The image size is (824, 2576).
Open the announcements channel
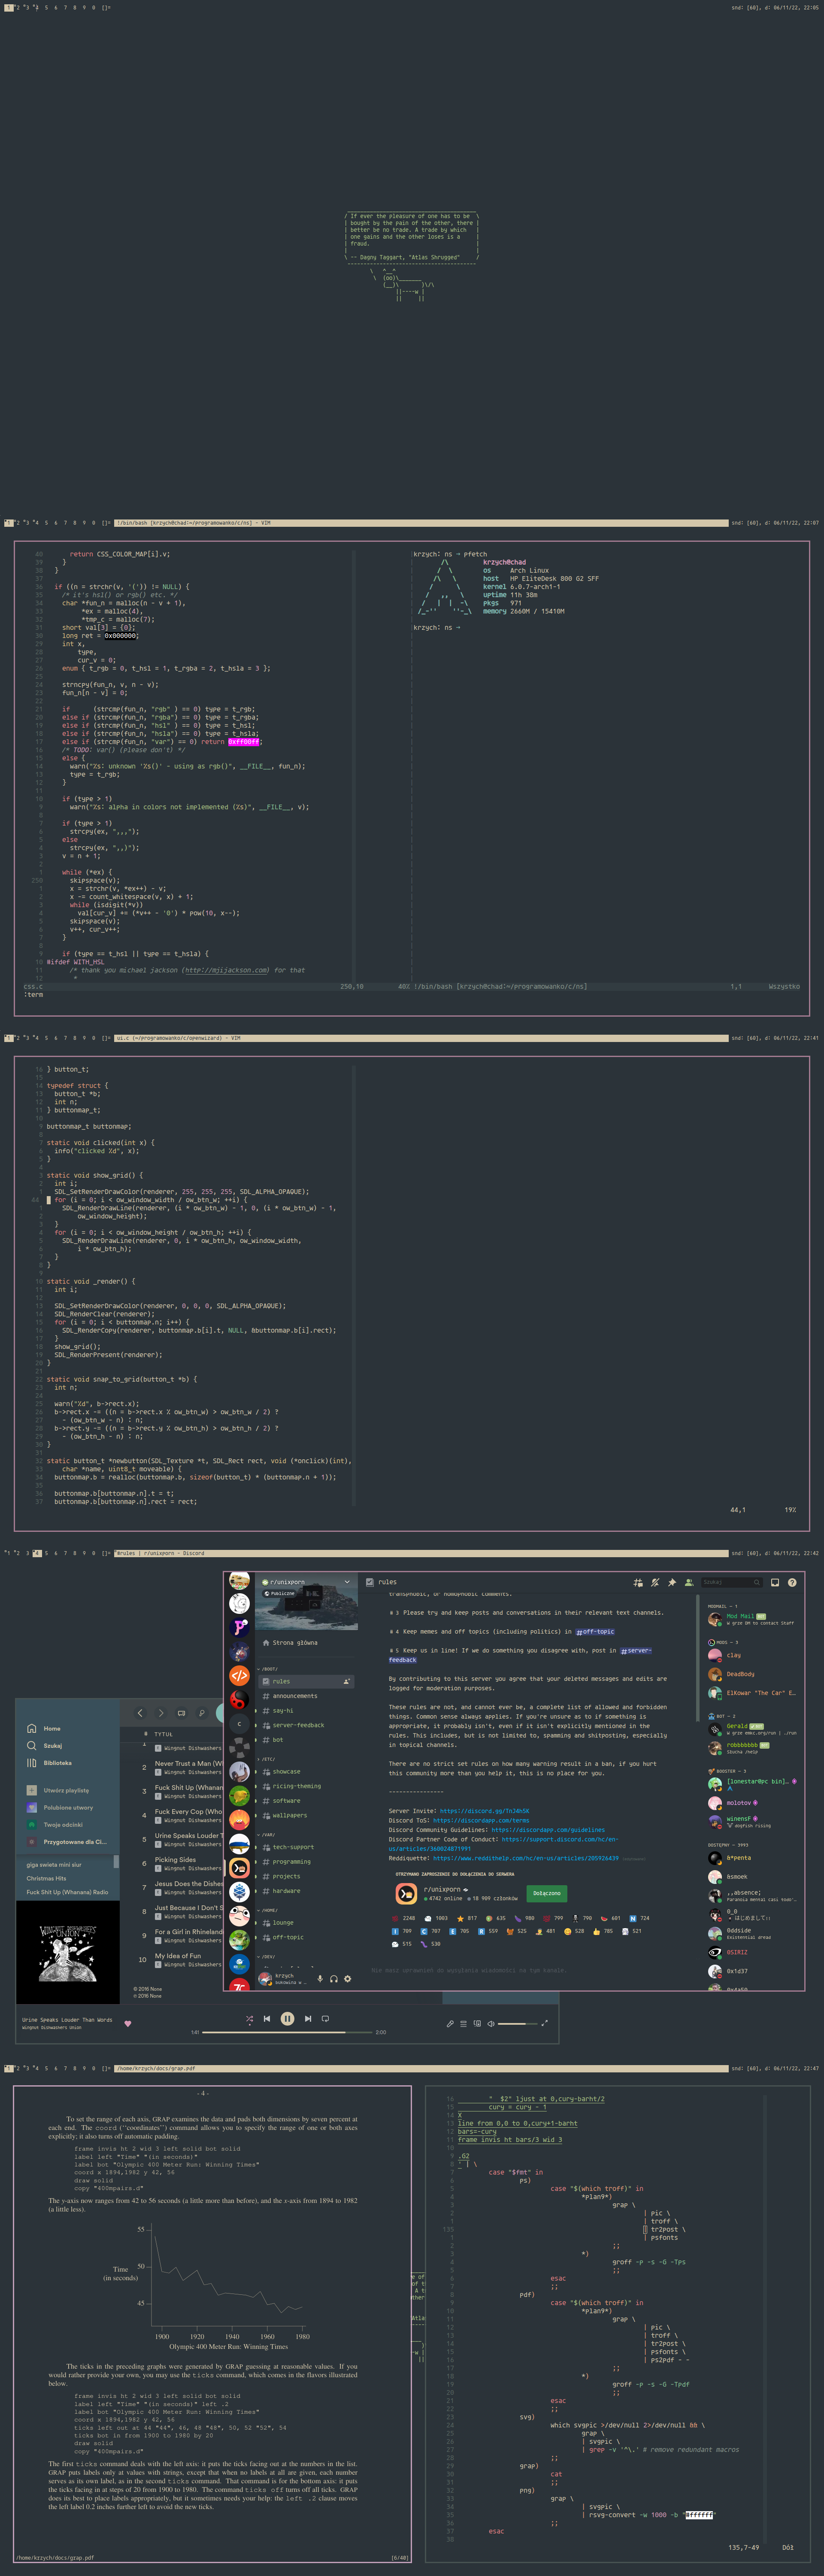[x=294, y=1696]
